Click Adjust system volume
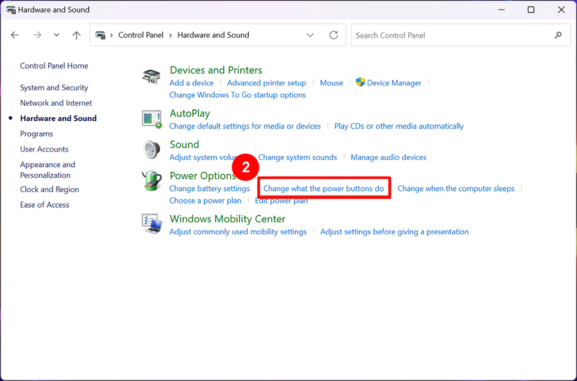The image size is (577, 381). click(x=203, y=157)
